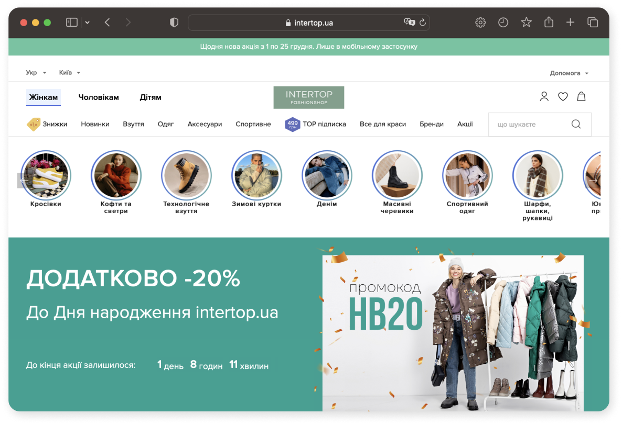Open the Спортивний одяг story thumbnail

click(467, 175)
